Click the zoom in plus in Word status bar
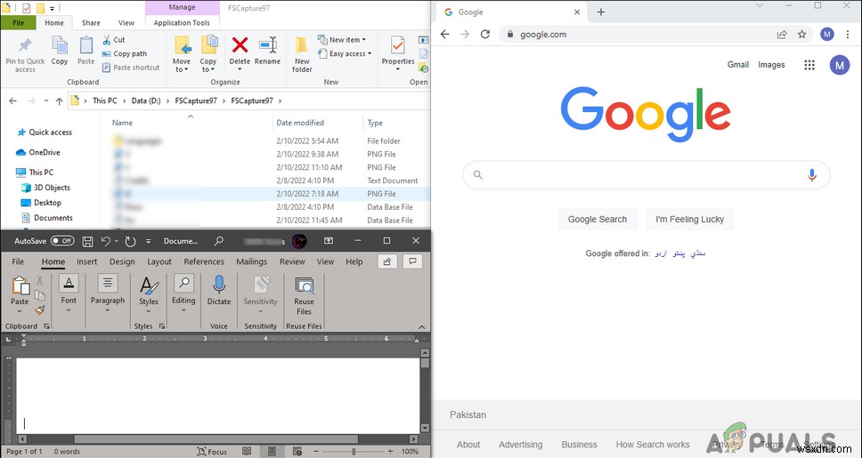Screen dimensions: 862x458 [x=390, y=452]
